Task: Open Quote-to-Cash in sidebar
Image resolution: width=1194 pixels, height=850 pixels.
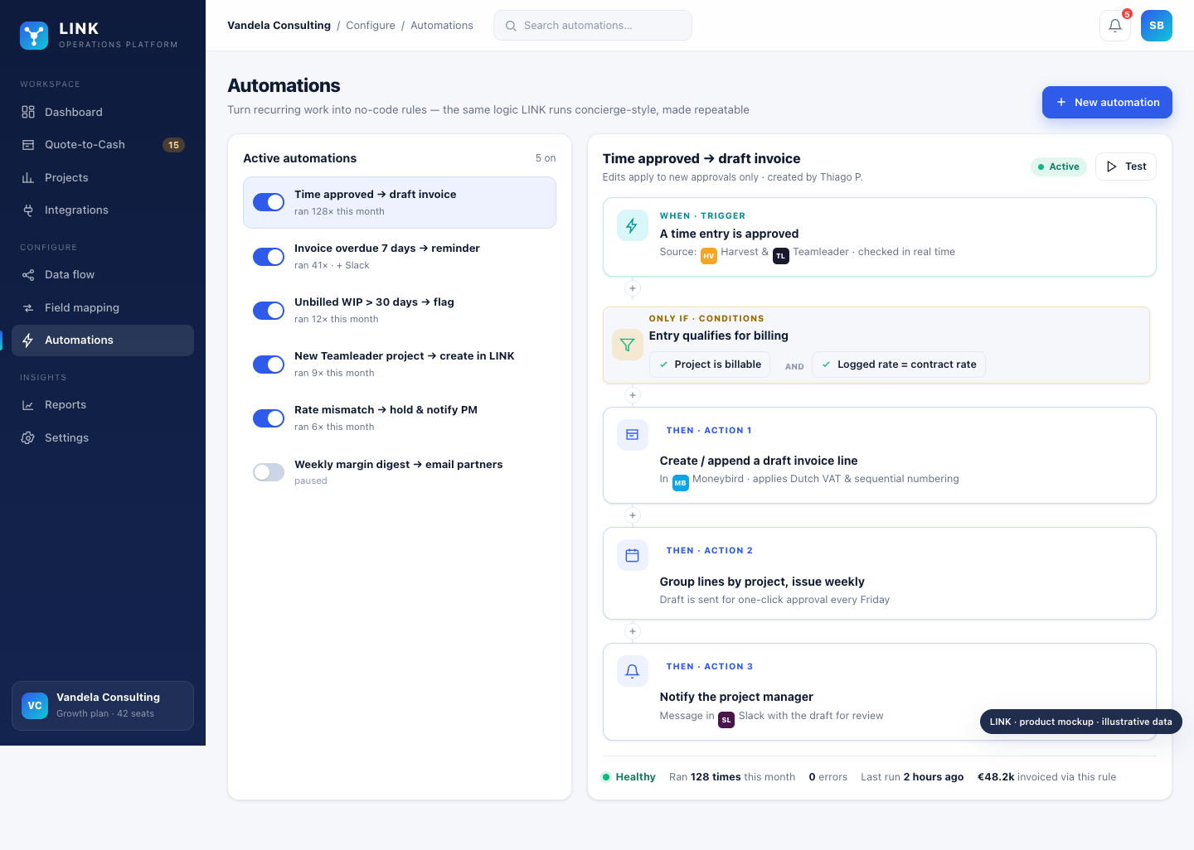Action: (x=103, y=145)
